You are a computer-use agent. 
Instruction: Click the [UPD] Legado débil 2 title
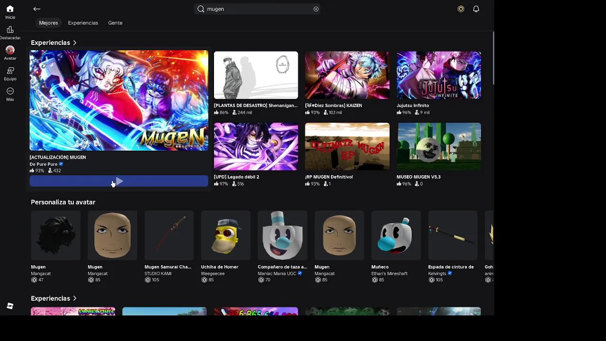pyautogui.click(x=236, y=177)
